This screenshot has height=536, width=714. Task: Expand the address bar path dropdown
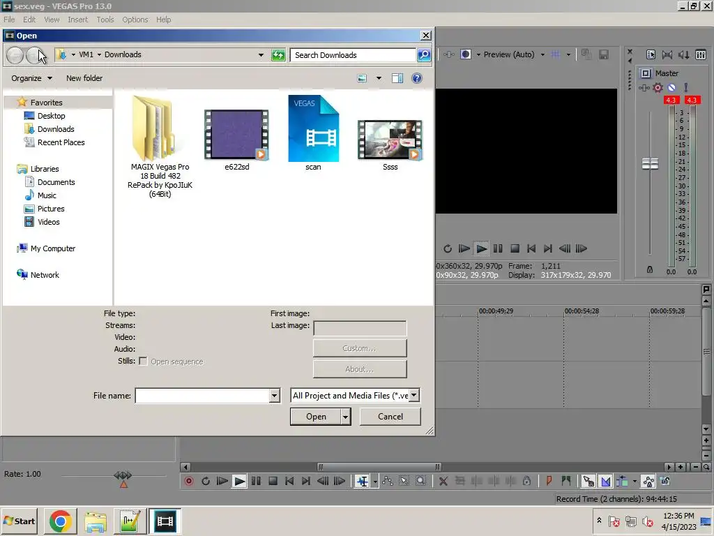coord(261,55)
